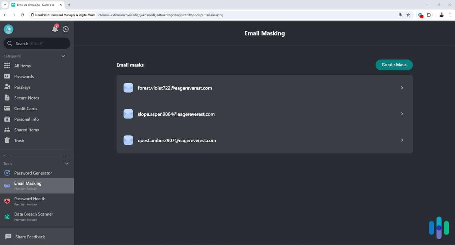
Task: View stored Credit Cards
Action: (25, 108)
